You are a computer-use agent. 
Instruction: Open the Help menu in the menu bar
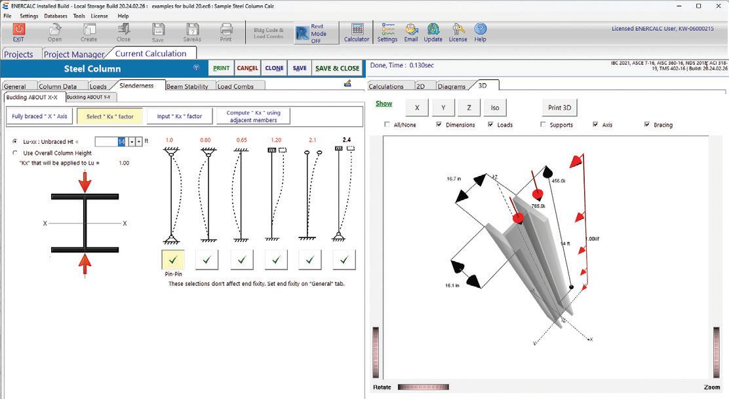click(123, 16)
